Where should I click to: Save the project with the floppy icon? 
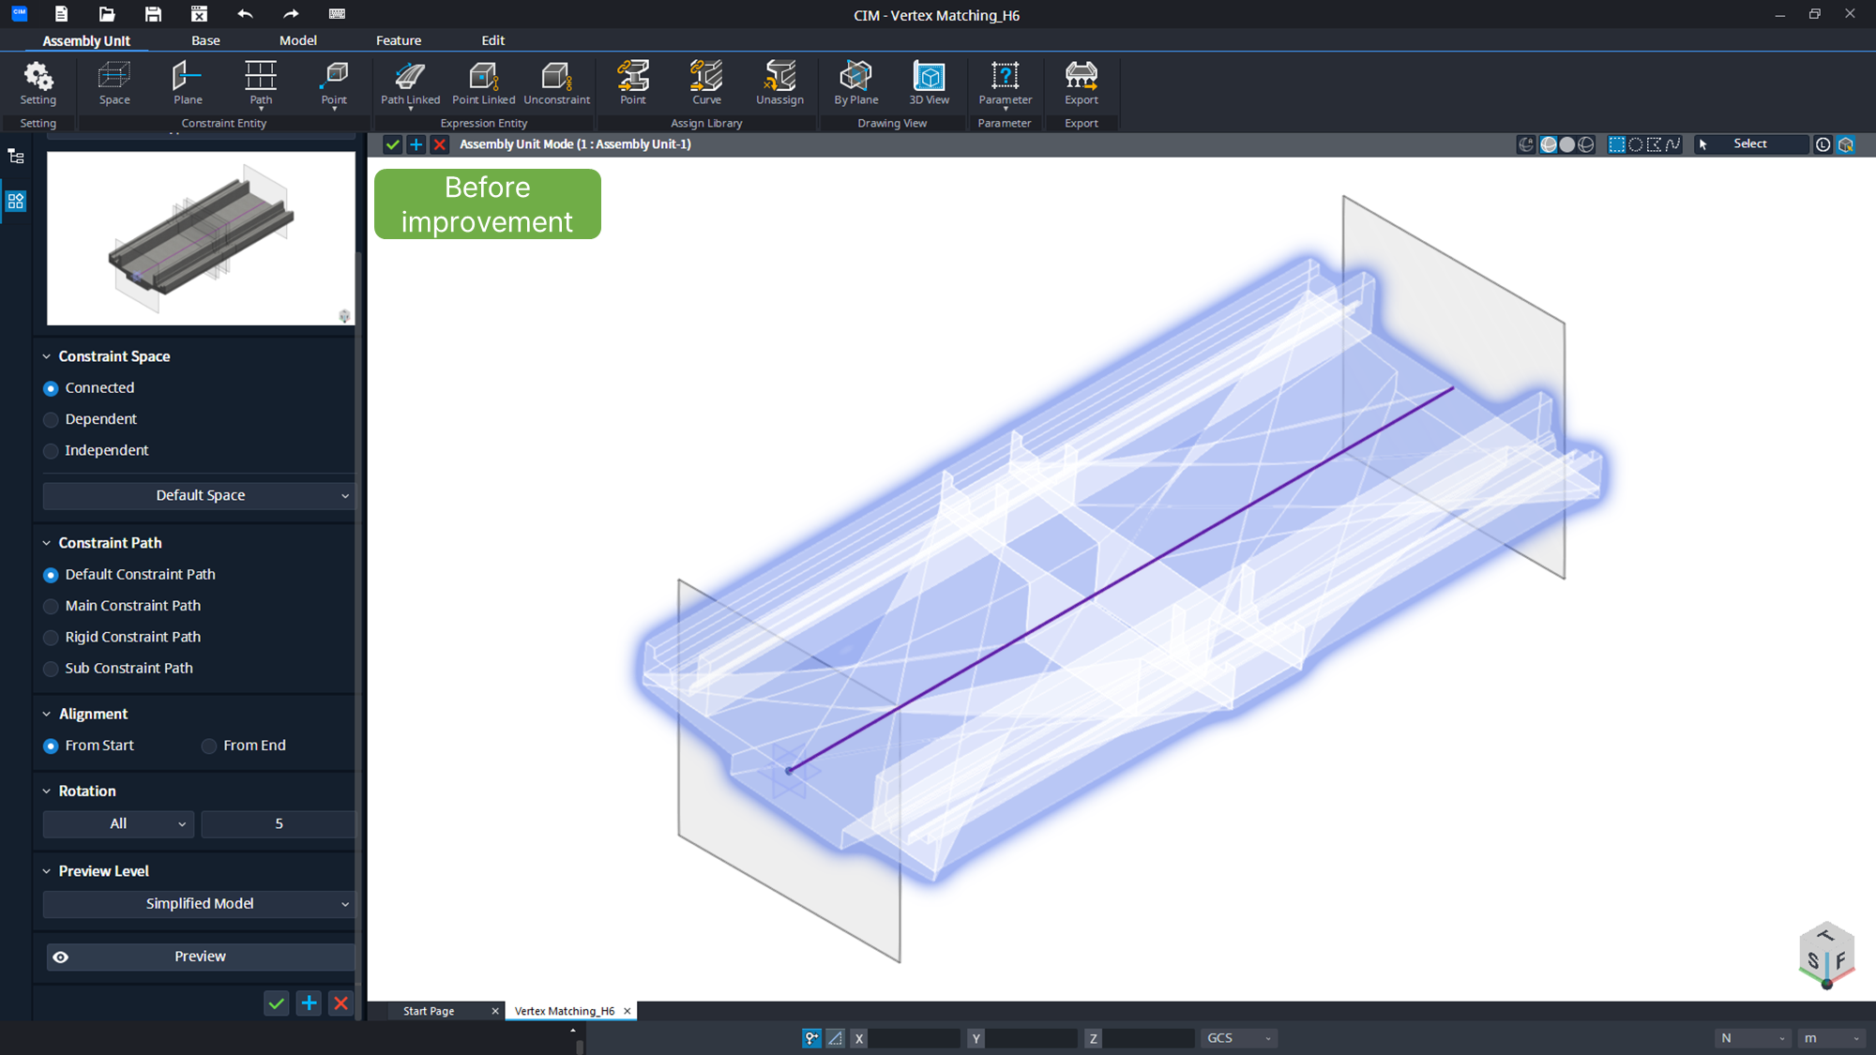[x=153, y=14]
